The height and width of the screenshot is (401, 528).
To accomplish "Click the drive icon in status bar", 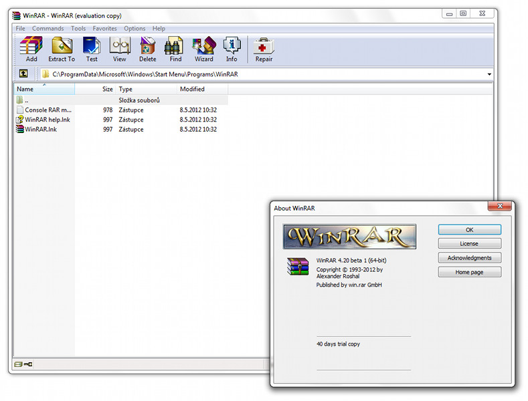I will pos(18,364).
